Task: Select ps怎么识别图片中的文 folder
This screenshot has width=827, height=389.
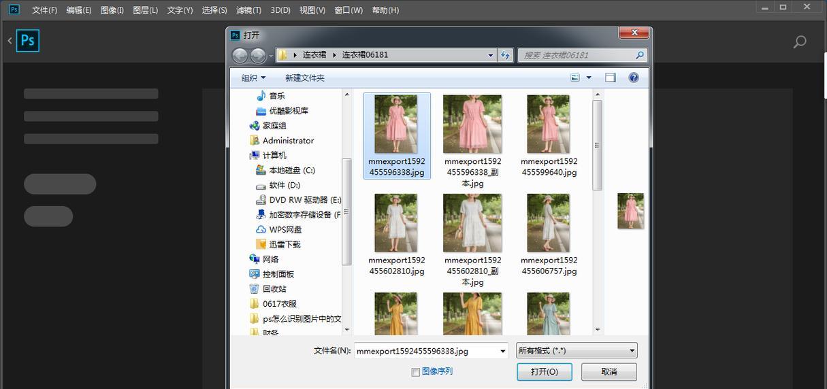Action: [x=302, y=319]
